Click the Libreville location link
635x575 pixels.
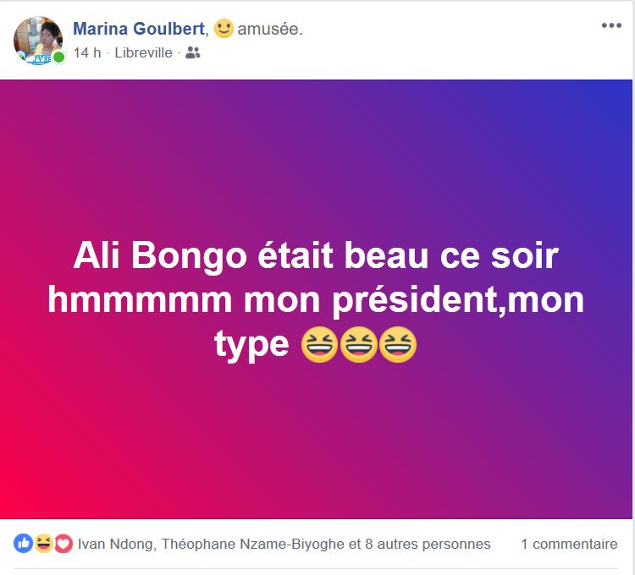[x=144, y=52]
